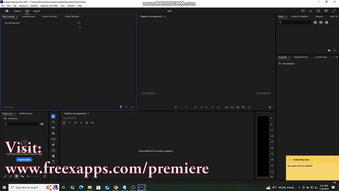Toggle Snap in Timeline magnet icon
Image resolution: width=339 pixels, height=191 pixels.
[x=70, y=123]
